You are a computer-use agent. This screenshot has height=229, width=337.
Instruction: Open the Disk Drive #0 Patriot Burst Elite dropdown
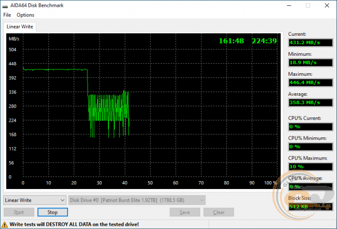click(137, 200)
